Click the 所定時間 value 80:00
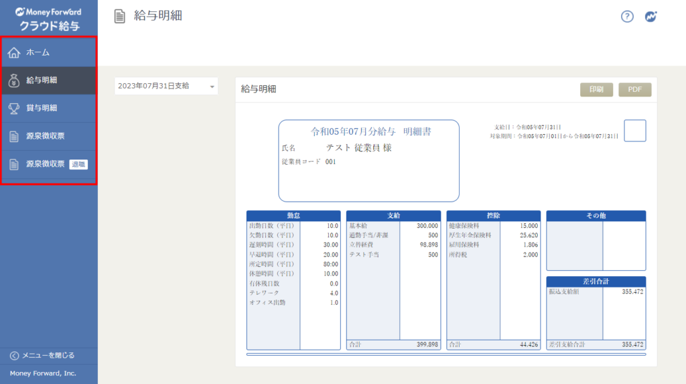 (331, 264)
